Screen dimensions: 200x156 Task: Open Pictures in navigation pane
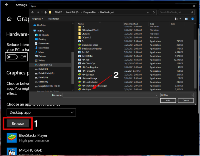click(40, 56)
